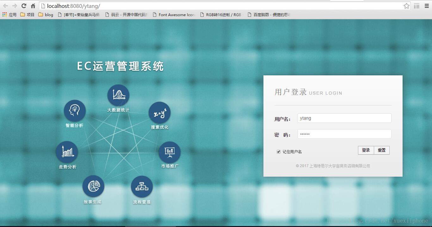The image size is (432, 227).
Task: Click the 重置 reset button
Action: pos(382,150)
